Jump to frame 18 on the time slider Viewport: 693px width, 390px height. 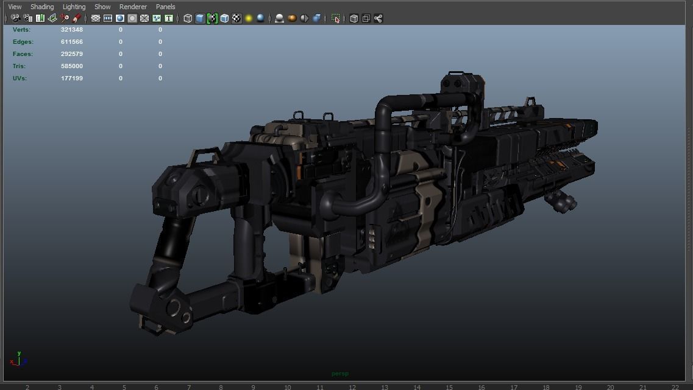coord(546,387)
